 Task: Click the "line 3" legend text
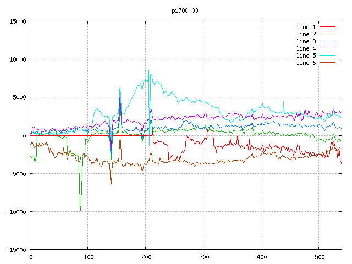[x=306, y=41]
